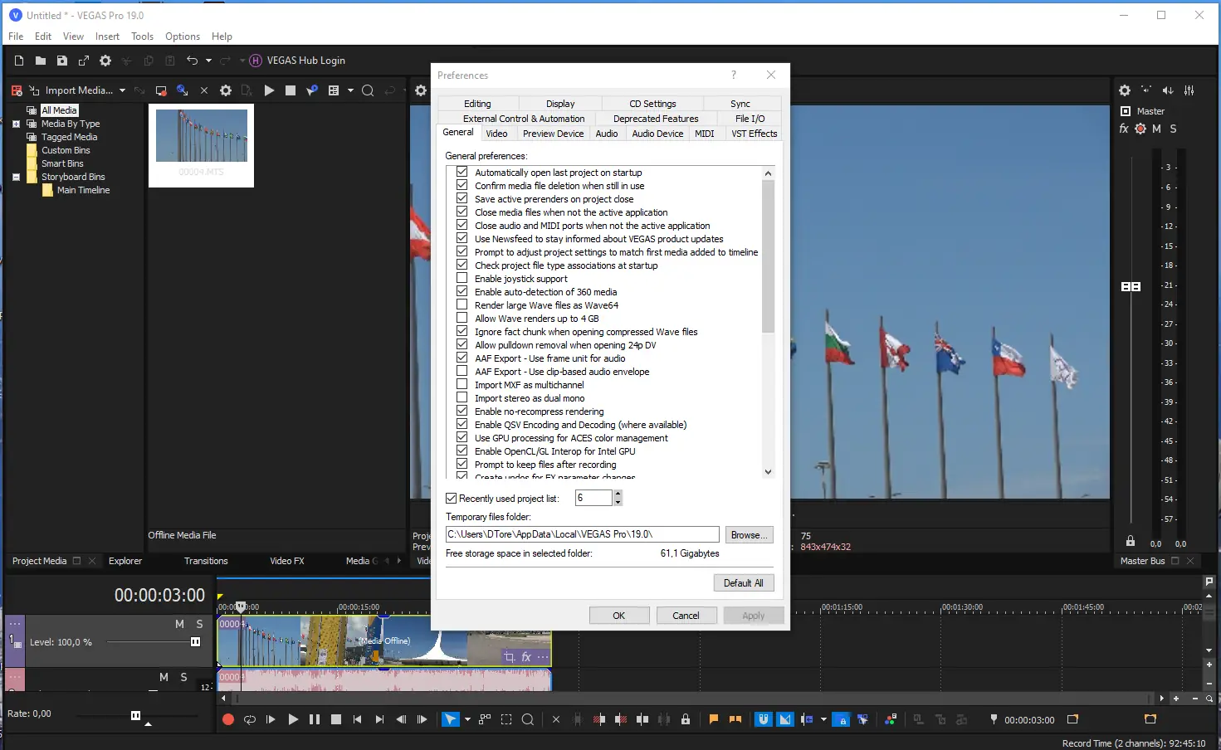The image size is (1221, 750).
Task: Open the edit tool selector dropdown arrow
Action: pos(467,720)
